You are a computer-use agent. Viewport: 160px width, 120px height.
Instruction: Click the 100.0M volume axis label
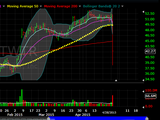point(151,90)
